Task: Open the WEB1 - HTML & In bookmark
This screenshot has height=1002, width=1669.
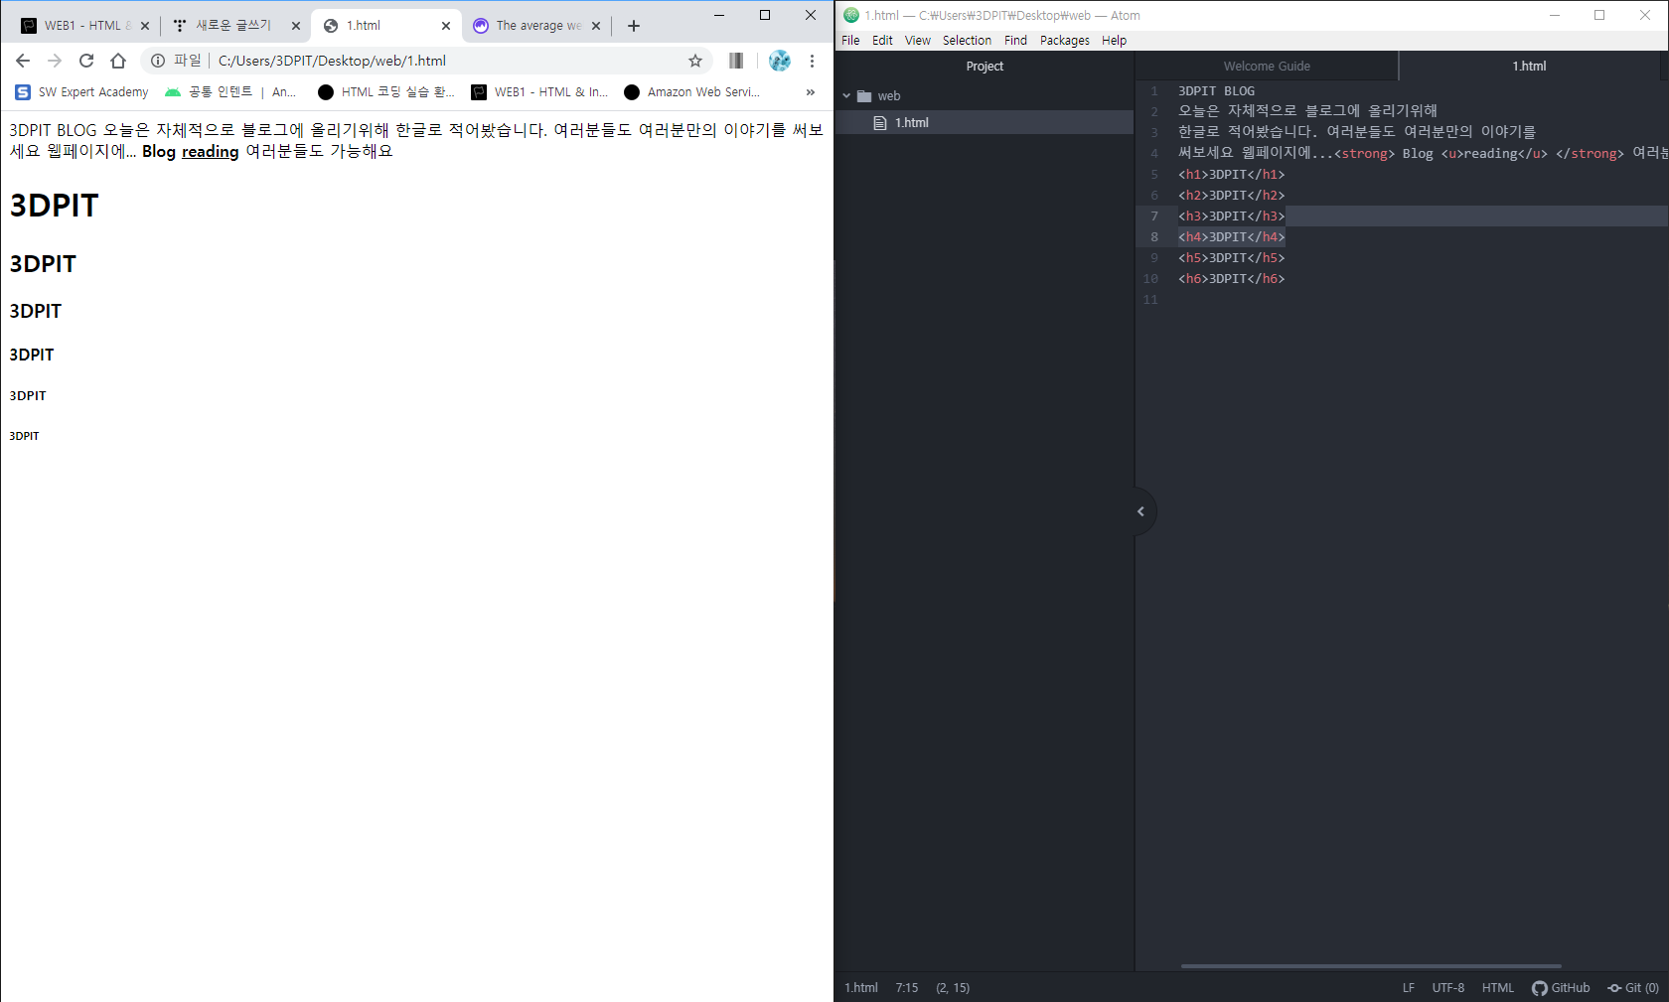Action: click(x=539, y=92)
